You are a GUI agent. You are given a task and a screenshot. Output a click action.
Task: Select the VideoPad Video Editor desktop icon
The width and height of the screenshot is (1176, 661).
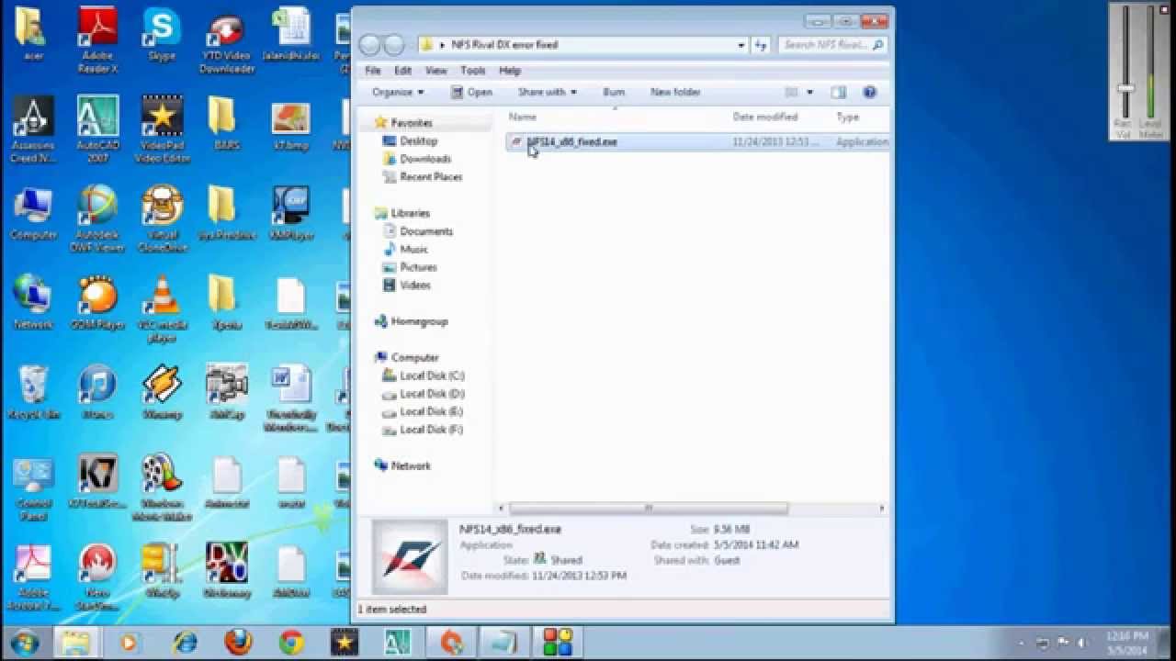pos(162,129)
